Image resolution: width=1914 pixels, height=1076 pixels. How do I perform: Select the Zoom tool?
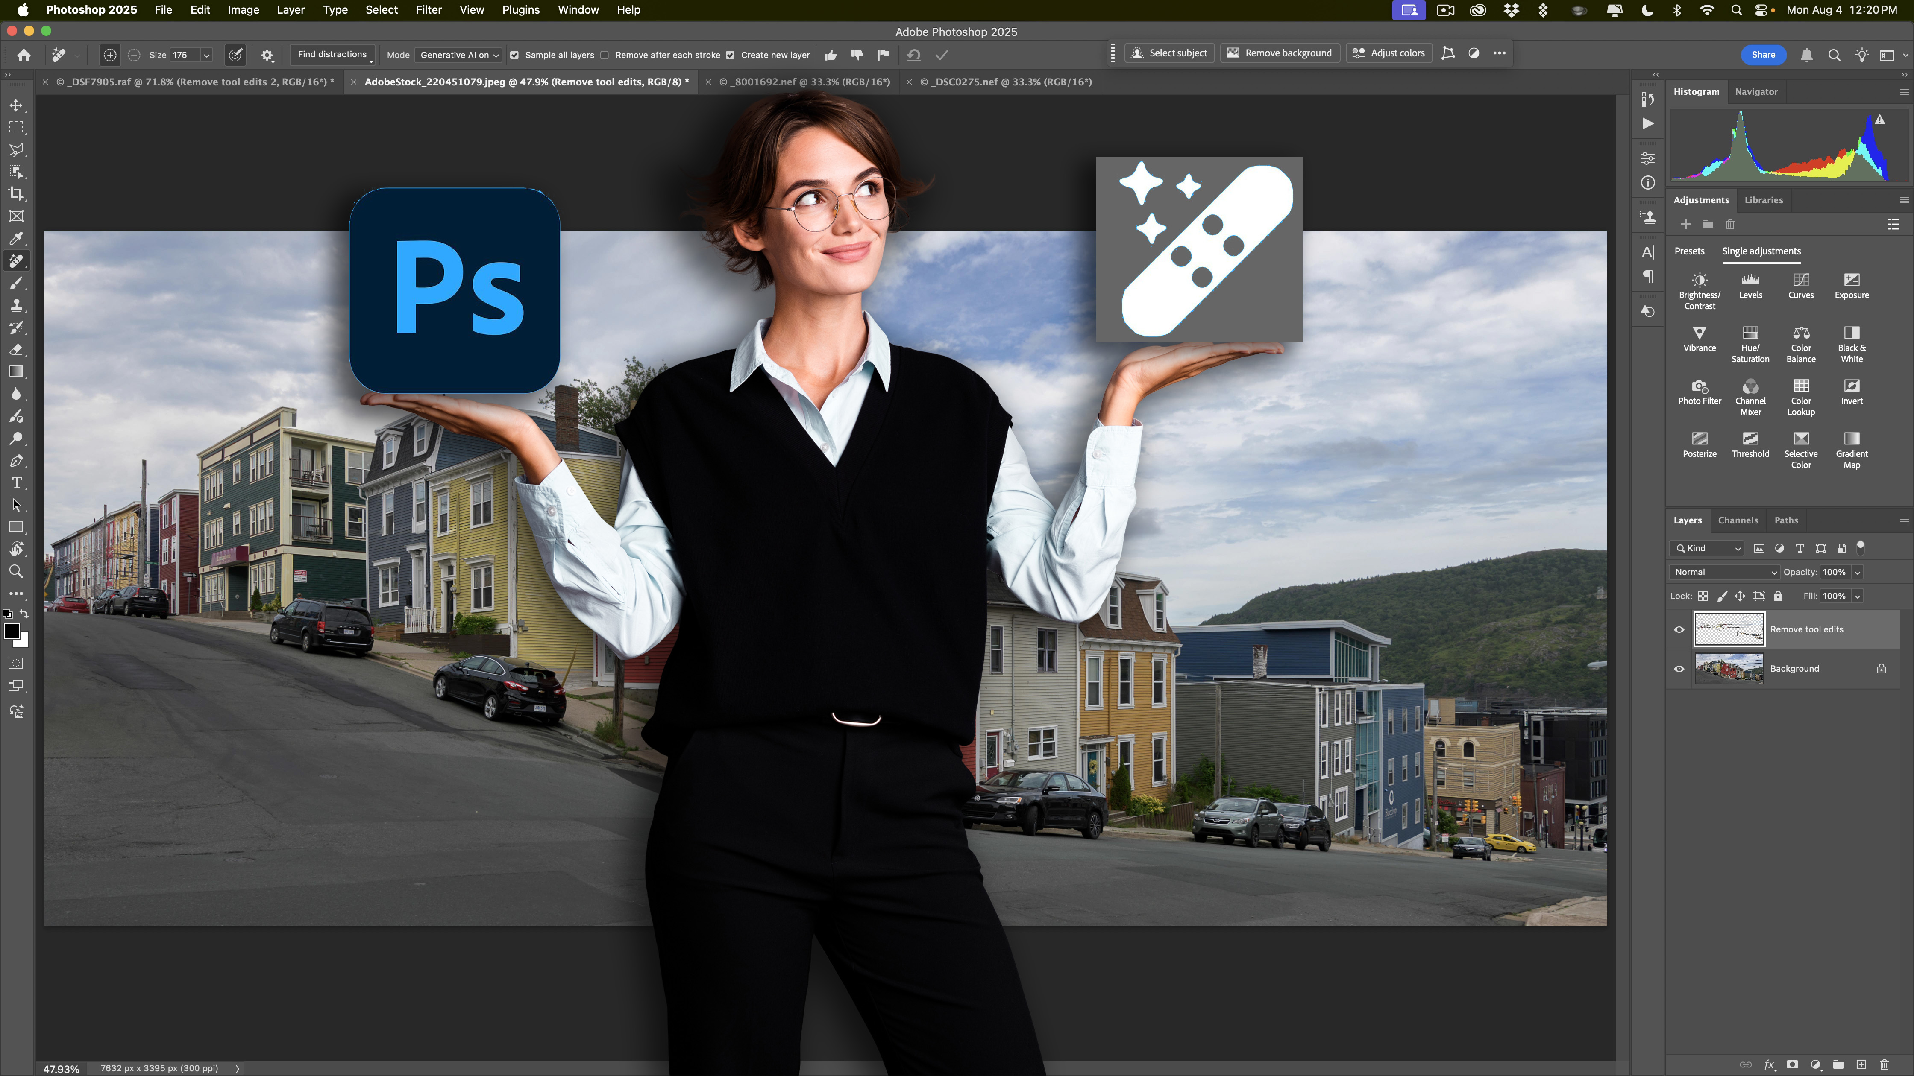pyautogui.click(x=16, y=572)
